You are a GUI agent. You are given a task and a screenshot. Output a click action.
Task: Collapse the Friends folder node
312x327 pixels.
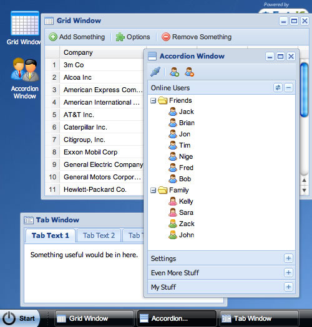153,101
